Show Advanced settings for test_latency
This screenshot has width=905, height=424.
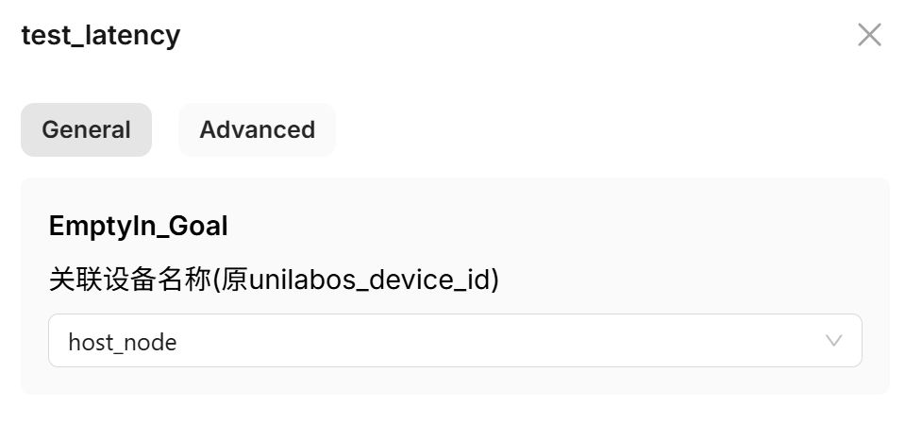tap(257, 129)
